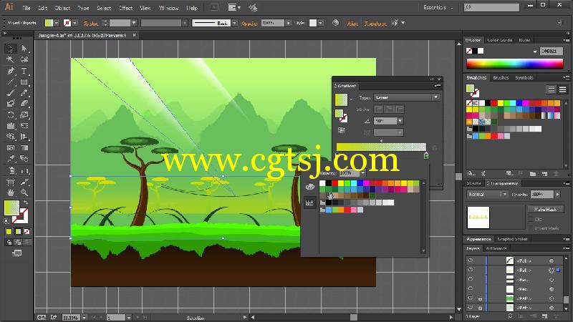Select the Type tool

[24, 71]
